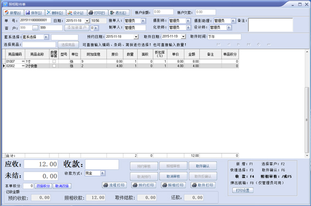Image resolution: width=311 pixels, height=206 pixels.
Task: Click the 商品名称 column header
Action: [x=37, y=54]
